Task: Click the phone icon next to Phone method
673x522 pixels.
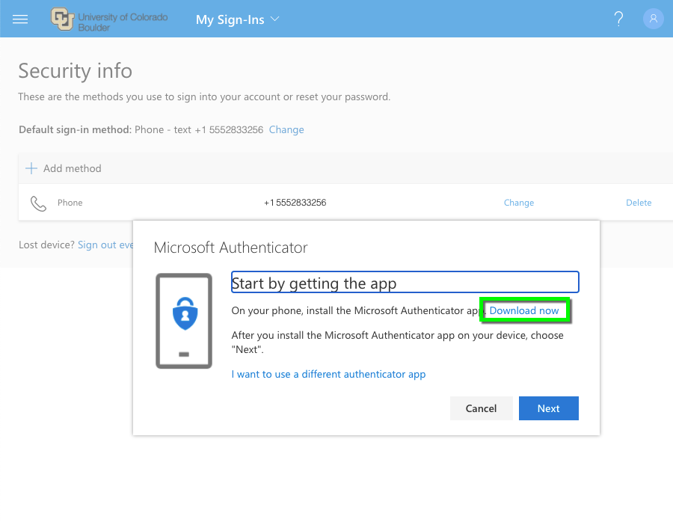Action: click(38, 202)
